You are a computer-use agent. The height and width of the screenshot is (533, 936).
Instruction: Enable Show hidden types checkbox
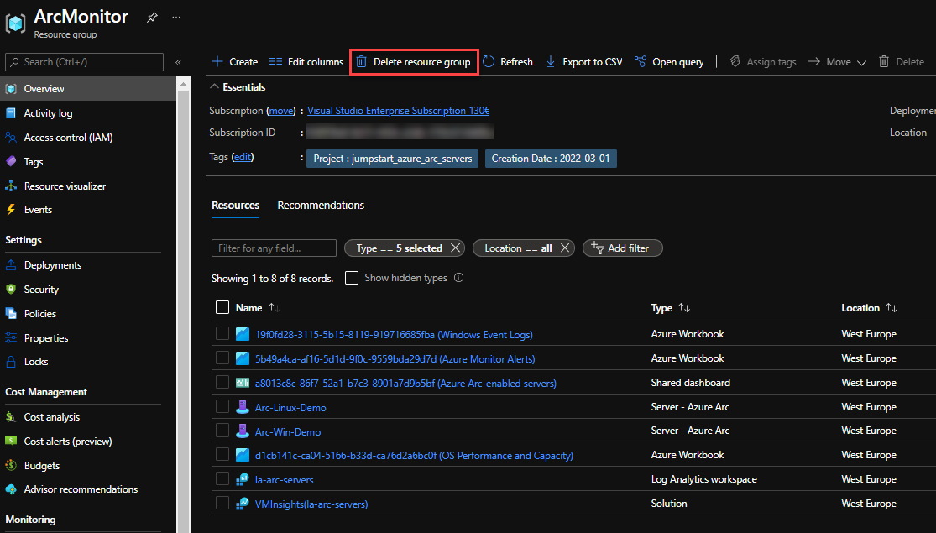tap(352, 278)
